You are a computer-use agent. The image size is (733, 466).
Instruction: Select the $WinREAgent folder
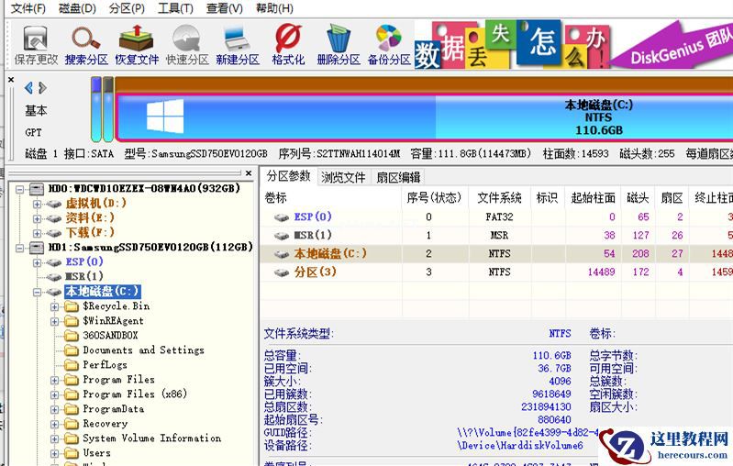[x=113, y=321]
